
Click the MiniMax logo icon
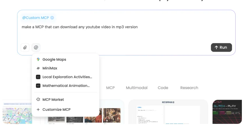[x=38, y=68]
